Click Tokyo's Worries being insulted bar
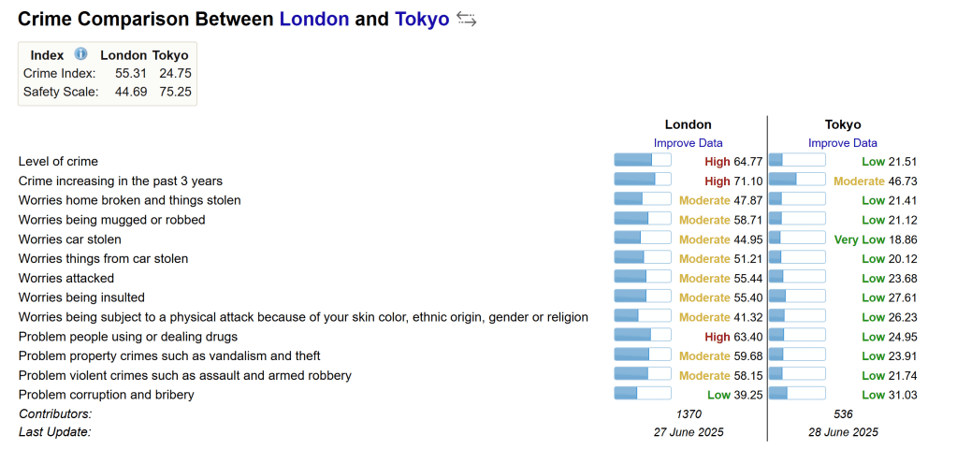Viewport: 957px width, 449px height. [797, 297]
